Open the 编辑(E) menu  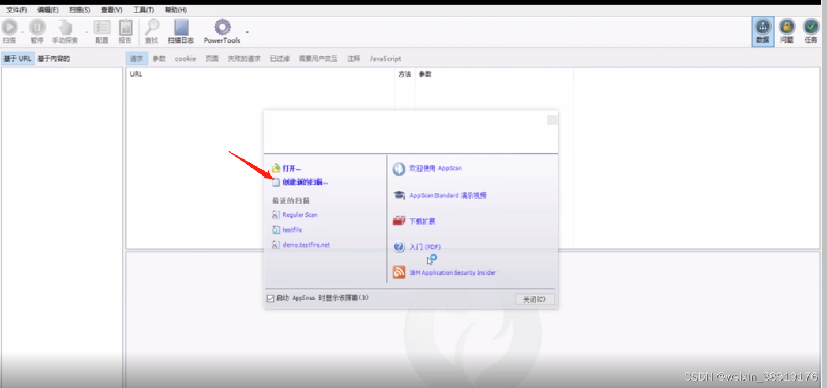click(48, 10)
